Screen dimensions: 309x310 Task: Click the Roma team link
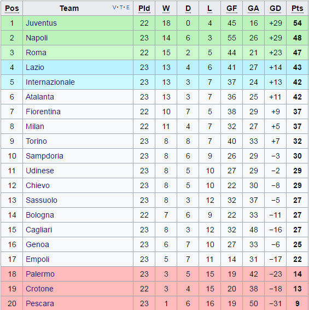coord(36,52)
